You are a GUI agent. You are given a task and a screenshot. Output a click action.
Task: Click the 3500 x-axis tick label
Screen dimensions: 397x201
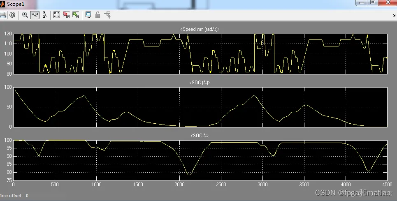click(x=304, y=185)
